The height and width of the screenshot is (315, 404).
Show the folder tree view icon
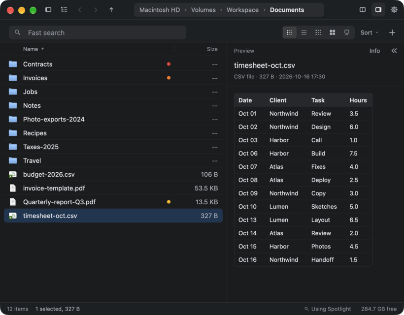point(64,10)
